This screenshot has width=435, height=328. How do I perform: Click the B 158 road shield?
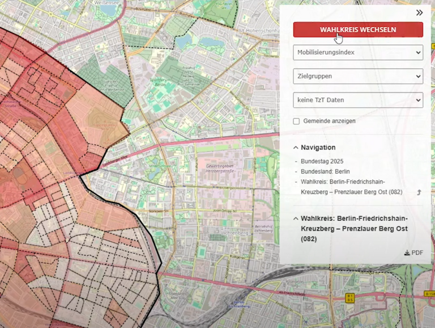click(x=429, y=295)
